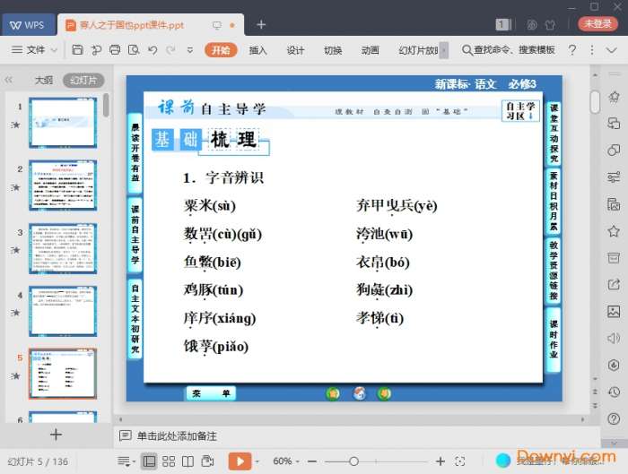
Task: Click the WPS home tab
Action: 28,25
